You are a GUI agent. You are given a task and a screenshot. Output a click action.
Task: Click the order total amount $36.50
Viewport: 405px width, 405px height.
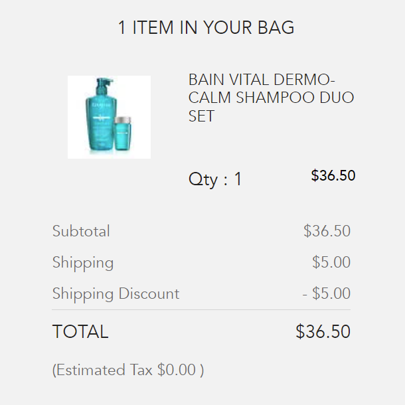click(x=323, y=331)
